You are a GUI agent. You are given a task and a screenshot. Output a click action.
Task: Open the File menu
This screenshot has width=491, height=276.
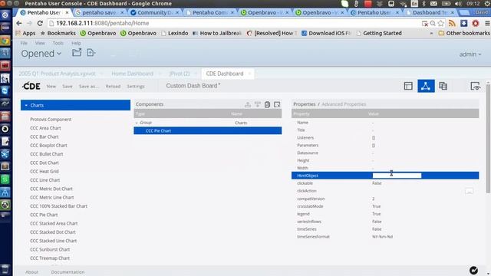24,43
